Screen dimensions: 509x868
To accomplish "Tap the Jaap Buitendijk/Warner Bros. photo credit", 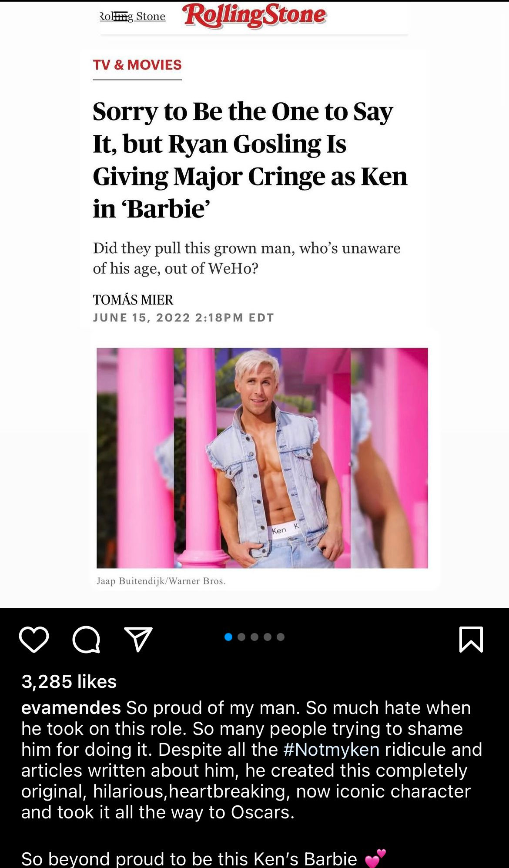I will [x=161, y=581].
